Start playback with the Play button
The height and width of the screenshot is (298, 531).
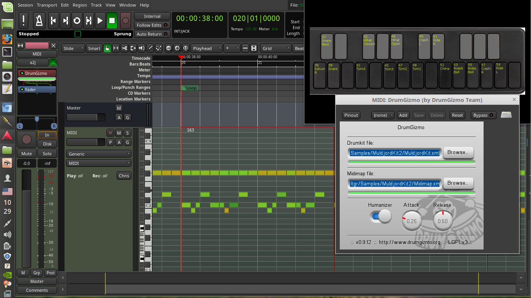(100, 20)
